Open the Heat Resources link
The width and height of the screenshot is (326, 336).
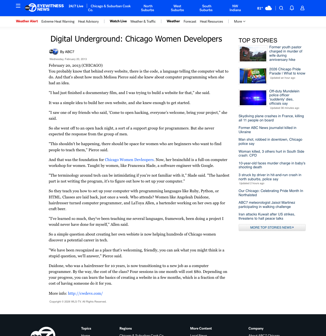(x=211, y=21)
